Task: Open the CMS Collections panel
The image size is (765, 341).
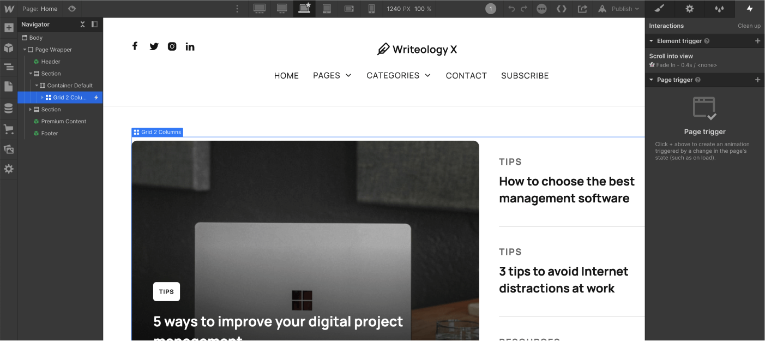Action: (9, 109)
